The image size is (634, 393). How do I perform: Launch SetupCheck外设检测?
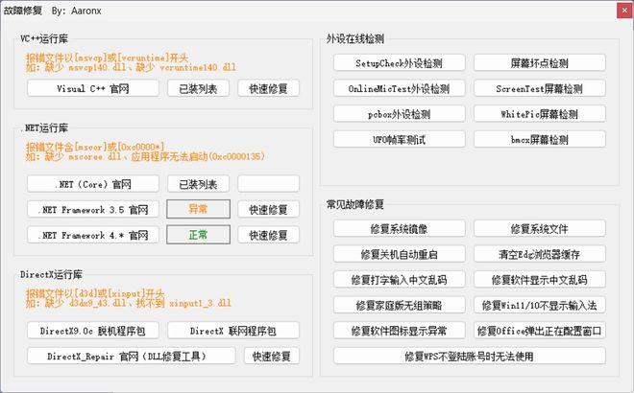point(399,63)
